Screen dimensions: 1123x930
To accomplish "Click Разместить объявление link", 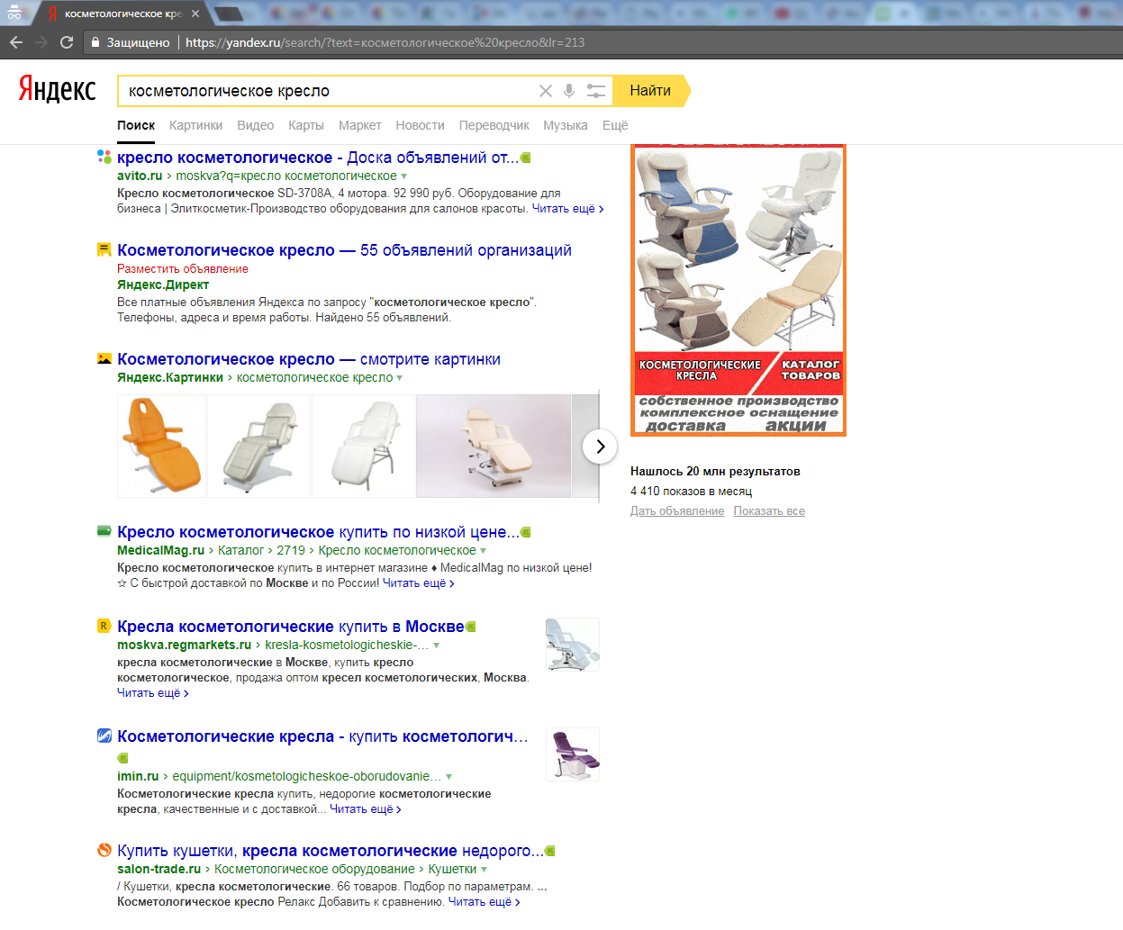I will [x=183, y=269].
